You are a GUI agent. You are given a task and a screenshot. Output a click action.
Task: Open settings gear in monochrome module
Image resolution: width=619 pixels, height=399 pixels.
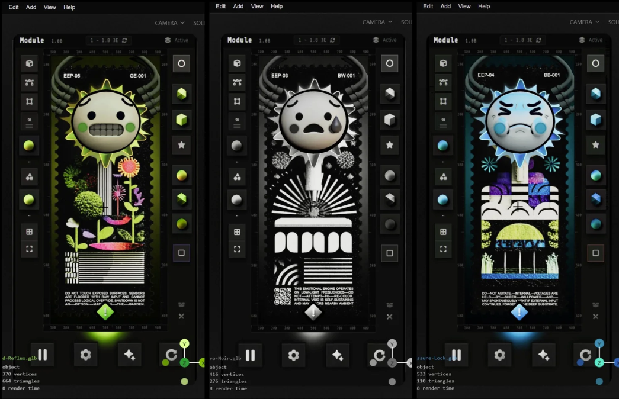(x=293, y=355)
